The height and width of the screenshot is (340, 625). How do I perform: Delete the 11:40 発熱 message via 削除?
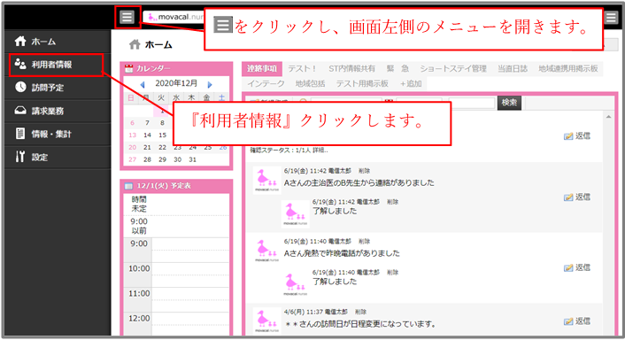pyautogui.click(x=365, y=242)
